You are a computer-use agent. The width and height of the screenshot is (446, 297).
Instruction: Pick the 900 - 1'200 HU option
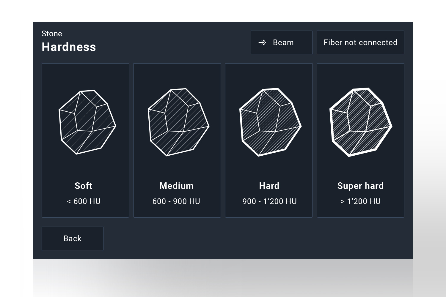coord(269,201)
